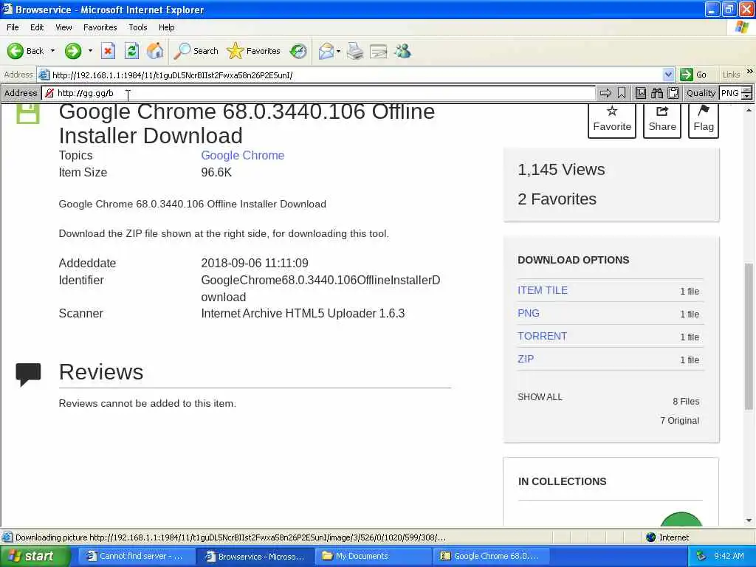The image size is (756, 567).
Task: Click the Reviews speech bubble icon
Action: [29, 374]
